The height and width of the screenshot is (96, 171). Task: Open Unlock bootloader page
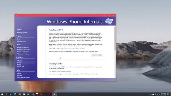tap(23, 47)
